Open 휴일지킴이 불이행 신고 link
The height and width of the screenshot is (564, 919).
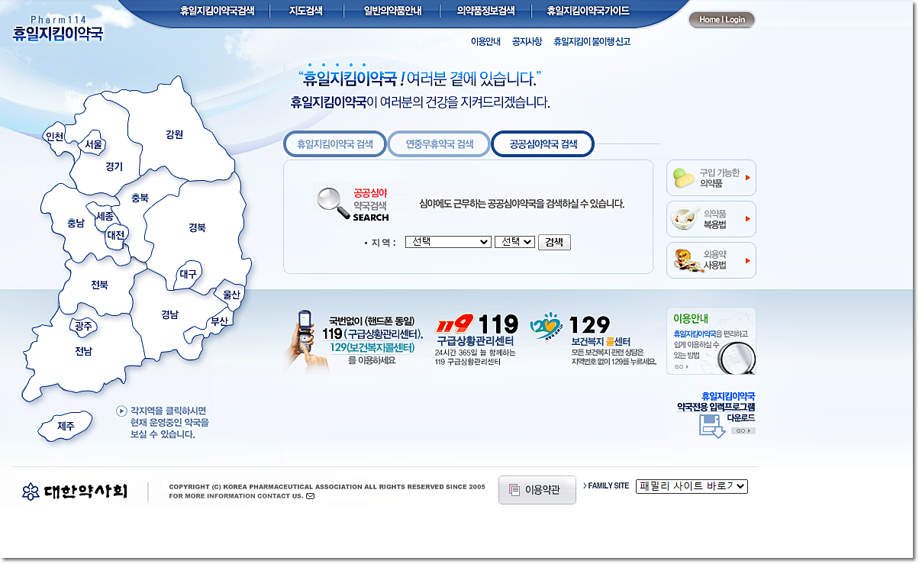point(592,41)
